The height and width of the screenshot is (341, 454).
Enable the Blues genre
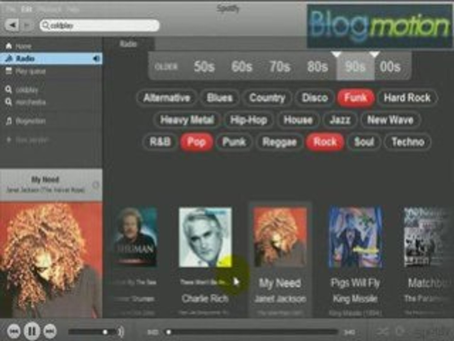[x=220, y=98]
